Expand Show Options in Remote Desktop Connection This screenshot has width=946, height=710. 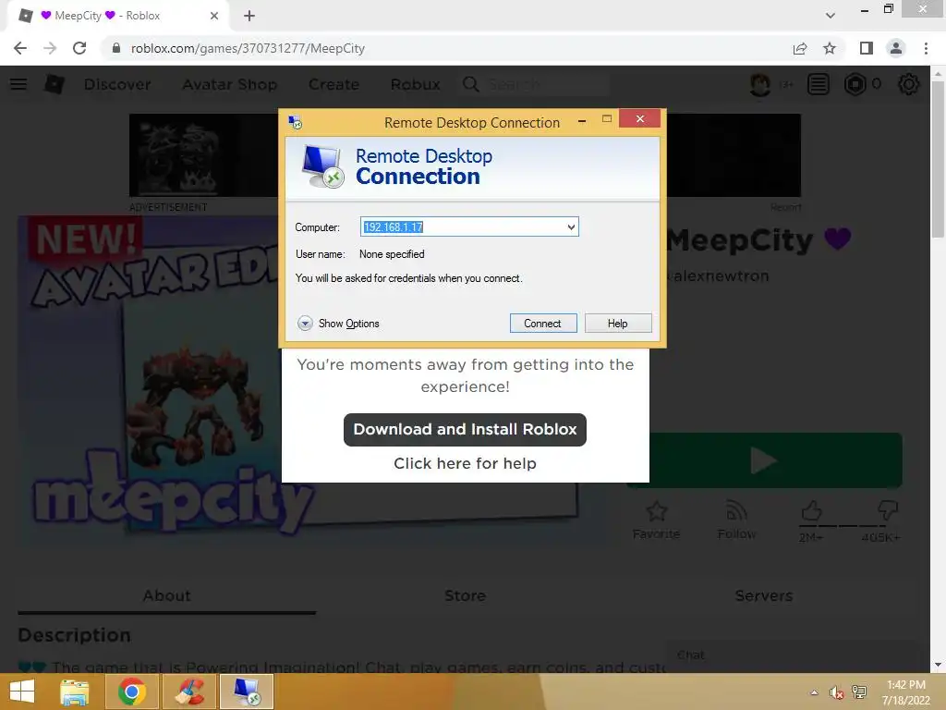338,323
